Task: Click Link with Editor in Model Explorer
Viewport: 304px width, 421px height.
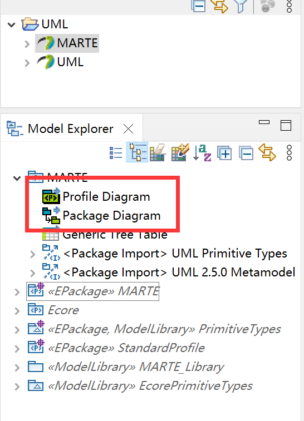Action: pos(267,152)
